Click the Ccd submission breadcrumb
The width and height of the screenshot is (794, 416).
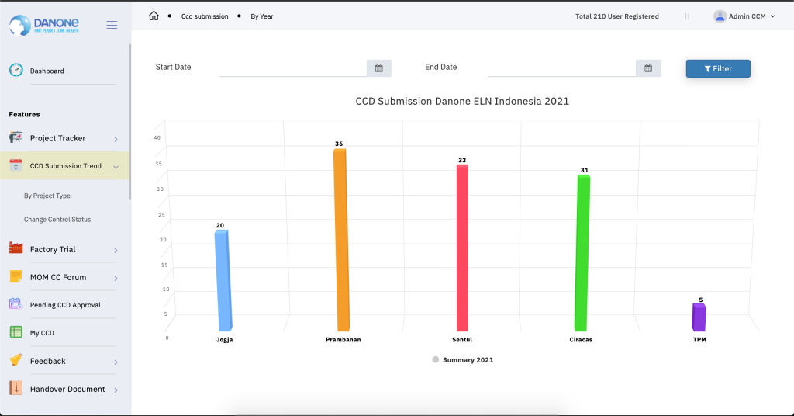205,16
